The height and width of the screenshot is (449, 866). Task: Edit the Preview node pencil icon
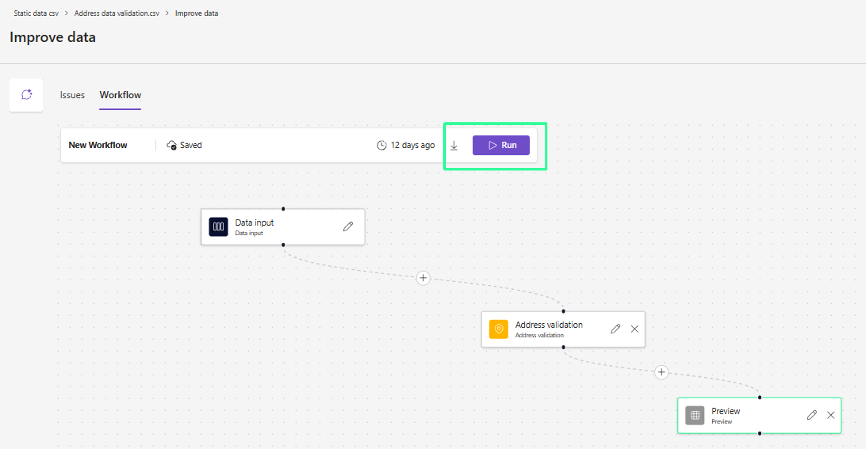tap(812, 415)
